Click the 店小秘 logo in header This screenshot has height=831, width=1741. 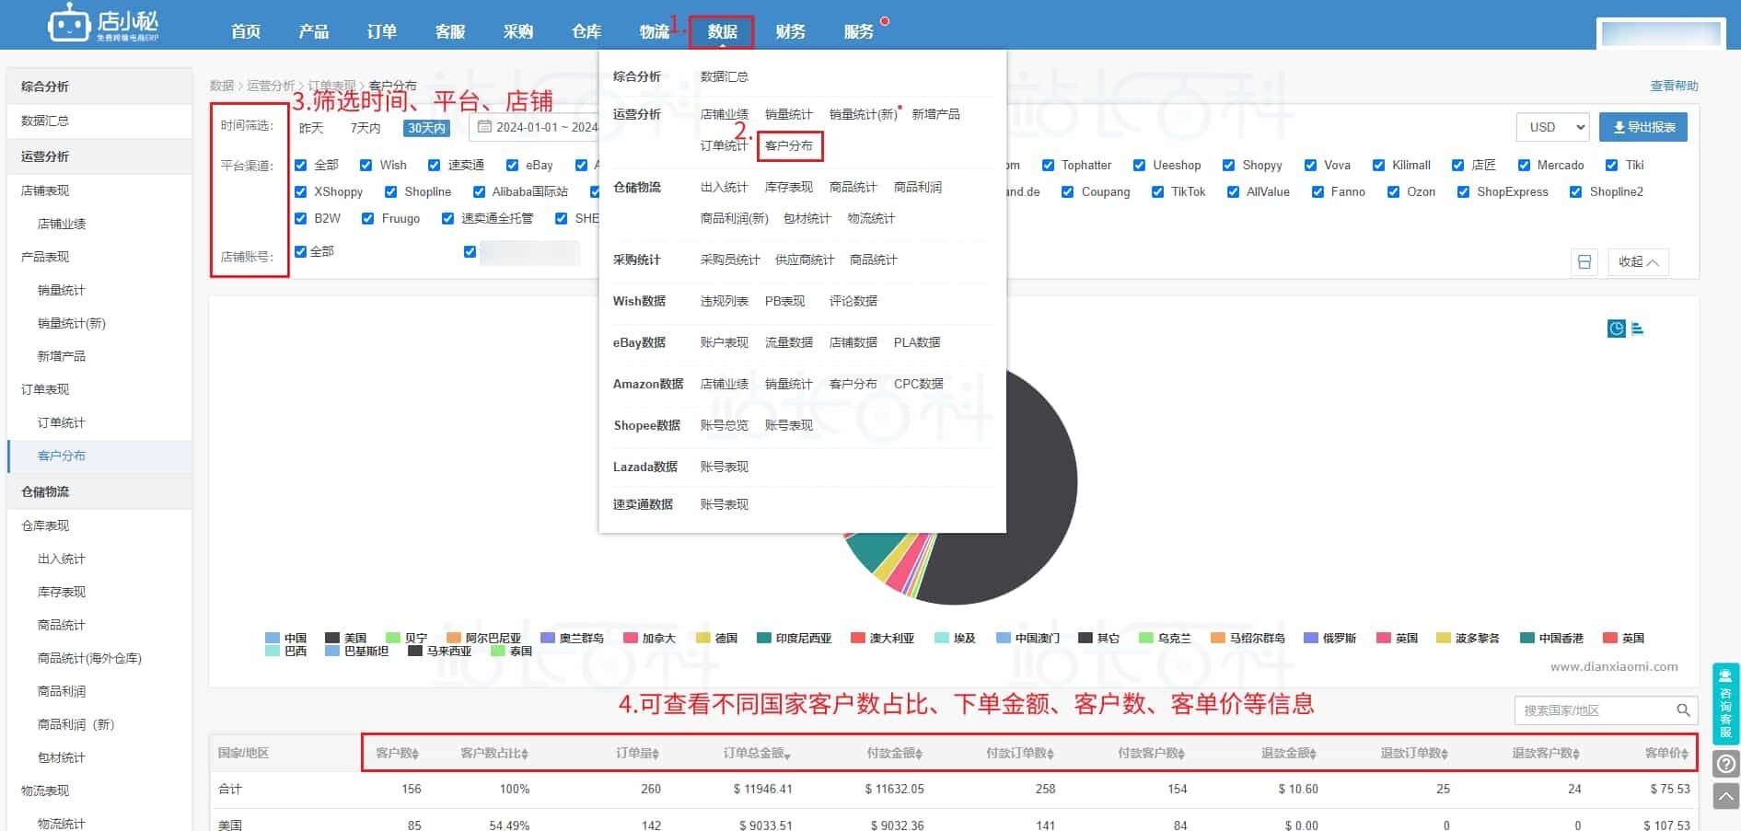(103, 24)
